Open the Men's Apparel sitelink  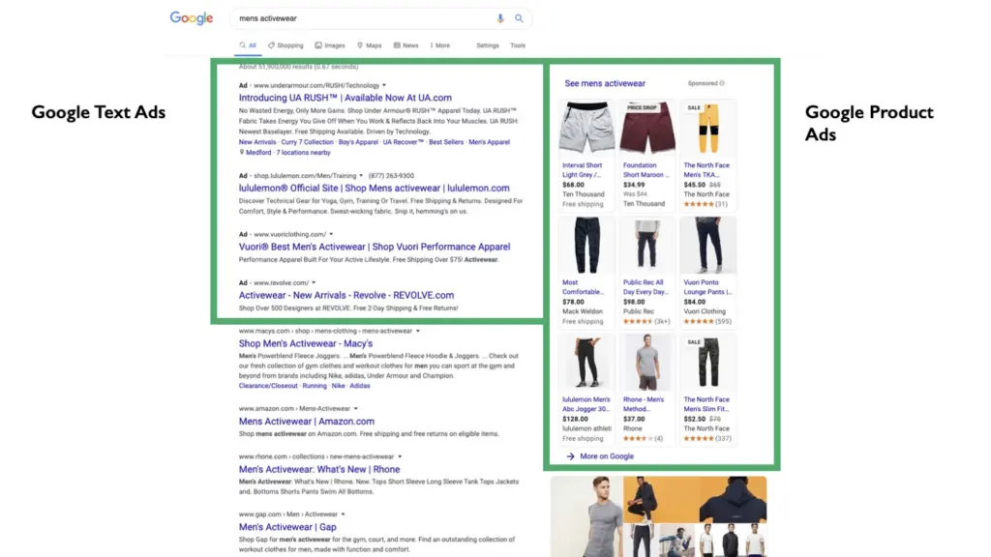489,142
